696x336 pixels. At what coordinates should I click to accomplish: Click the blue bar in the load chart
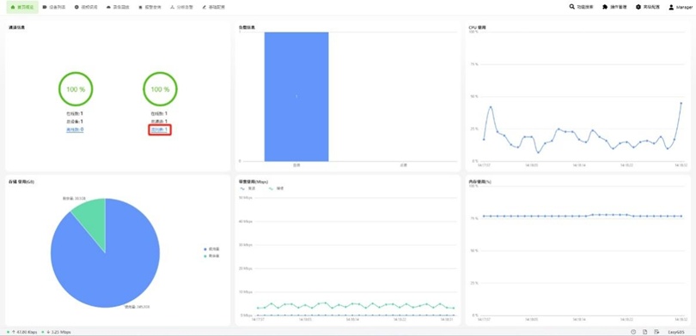pyautogui.click(x=296, y=97)
